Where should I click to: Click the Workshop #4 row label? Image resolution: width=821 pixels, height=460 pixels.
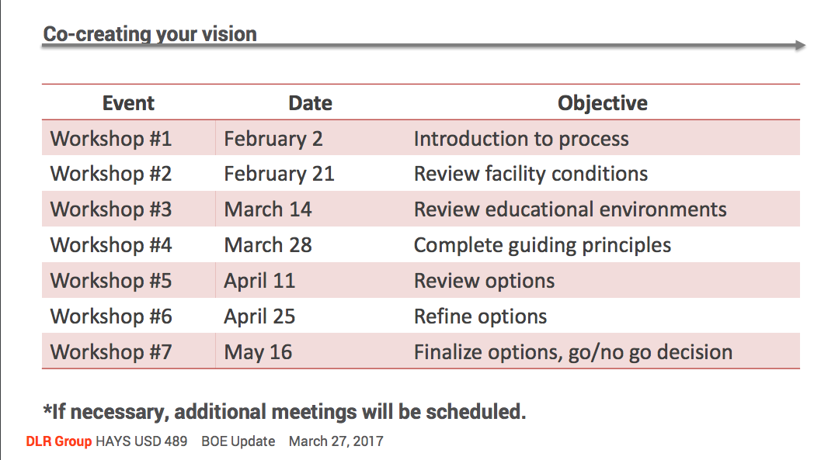pos(111,245)
